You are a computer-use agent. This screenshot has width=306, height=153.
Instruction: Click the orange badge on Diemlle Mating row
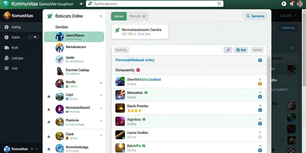pyautogui.click(x=260, y=84)
